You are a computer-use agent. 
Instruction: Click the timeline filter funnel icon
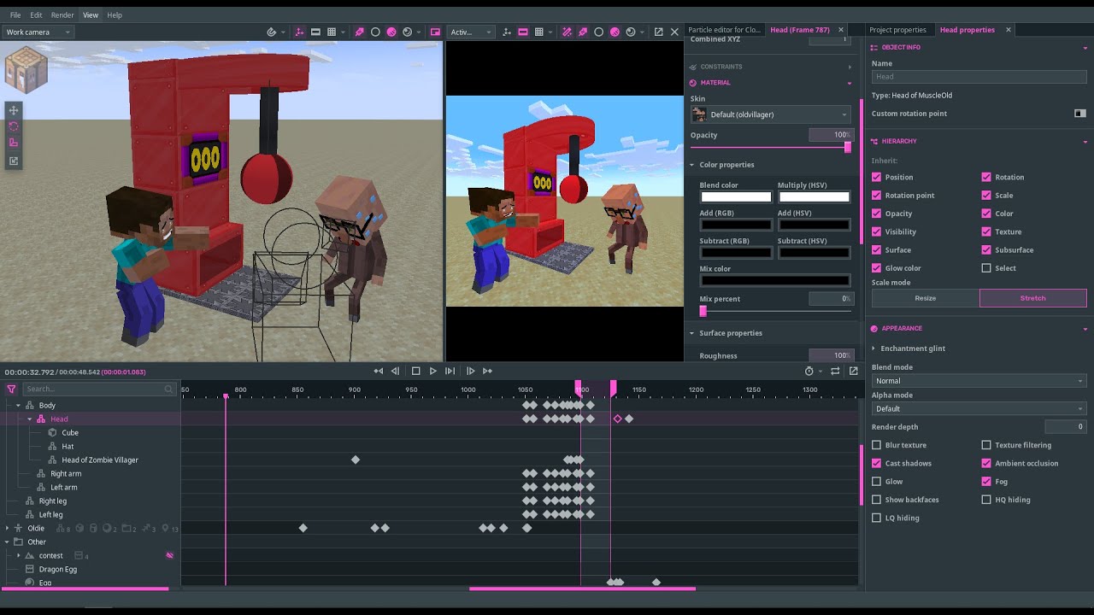[x=11, y=389]
